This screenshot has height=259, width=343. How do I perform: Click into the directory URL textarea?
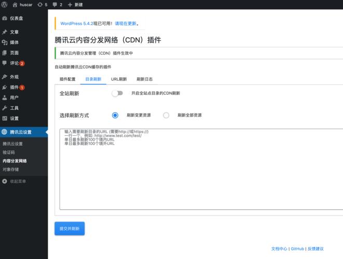click(201, 169)
